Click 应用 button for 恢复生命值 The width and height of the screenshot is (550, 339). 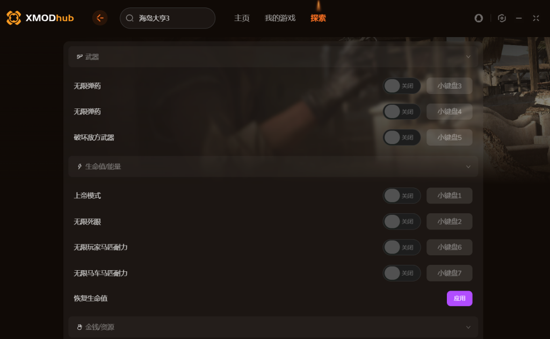(x=460, y=298)
